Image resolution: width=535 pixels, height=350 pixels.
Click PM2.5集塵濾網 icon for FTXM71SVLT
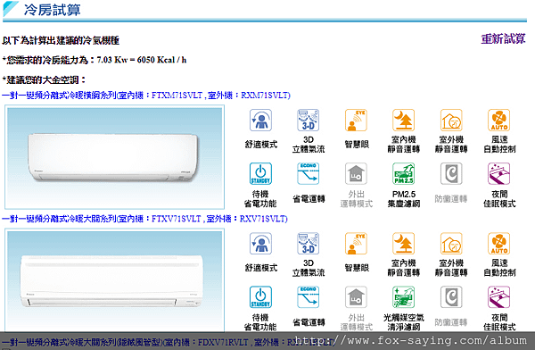point(404,174)
